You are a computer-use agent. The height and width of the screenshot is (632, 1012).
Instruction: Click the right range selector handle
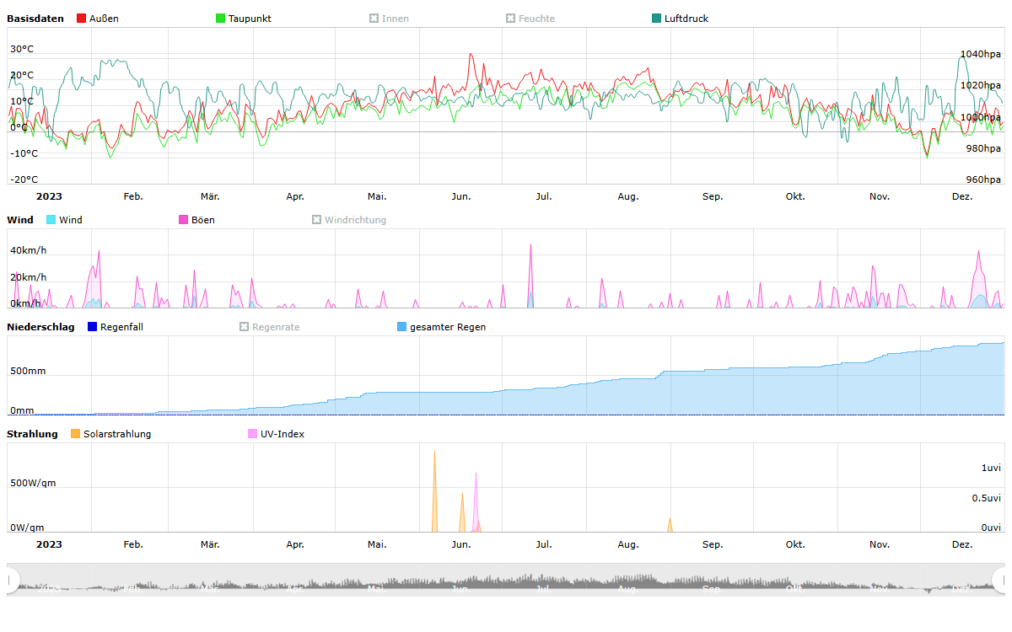(1000, 580)
